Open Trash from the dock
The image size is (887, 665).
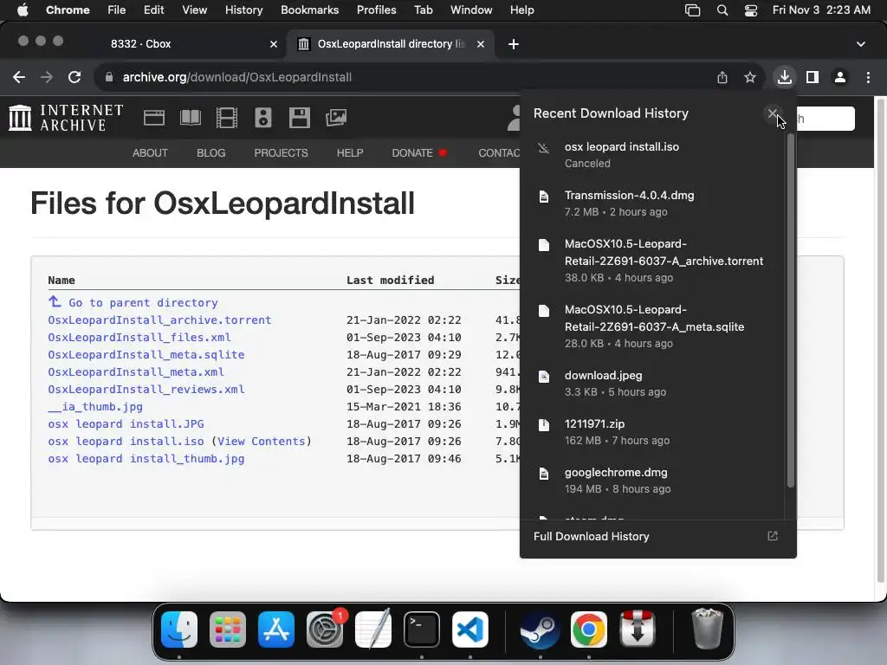(707, 629)
